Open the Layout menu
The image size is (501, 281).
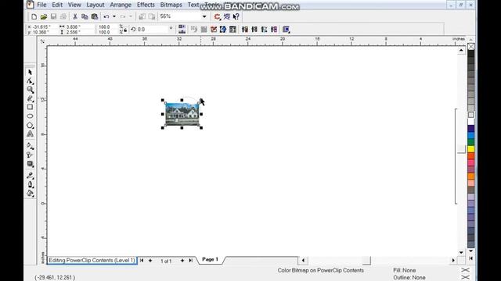96,5
